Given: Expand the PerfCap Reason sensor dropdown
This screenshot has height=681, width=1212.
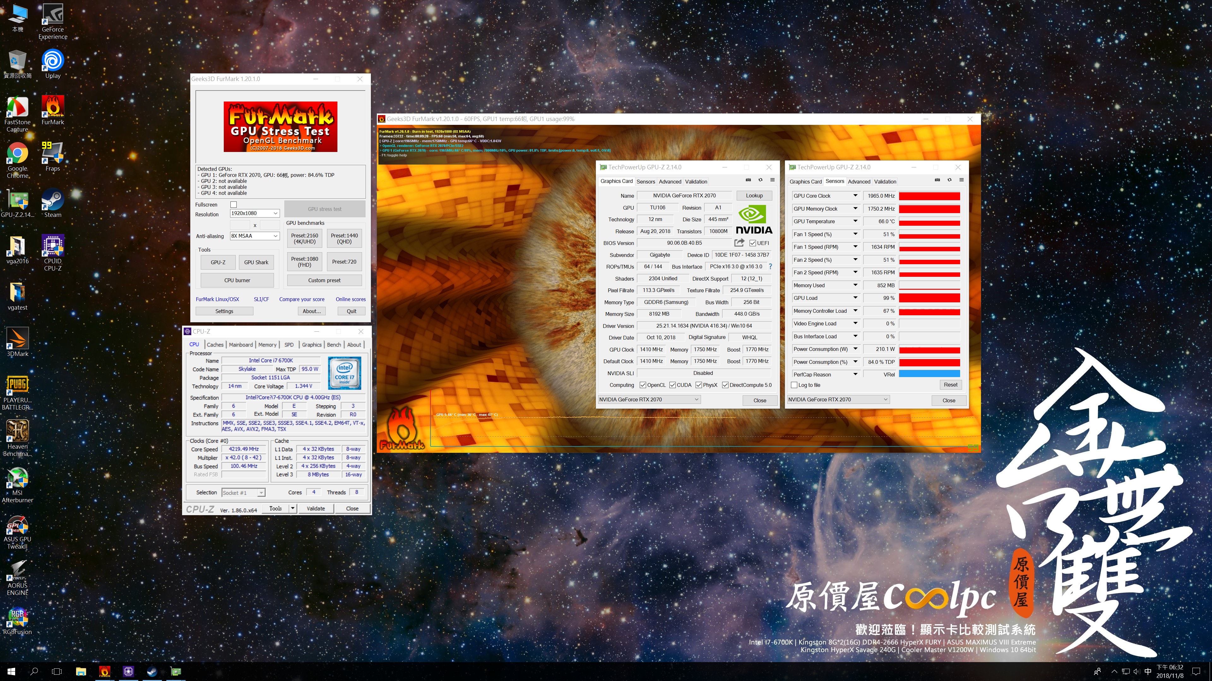Looking at the screenshot, I should (x=855, y=375).
